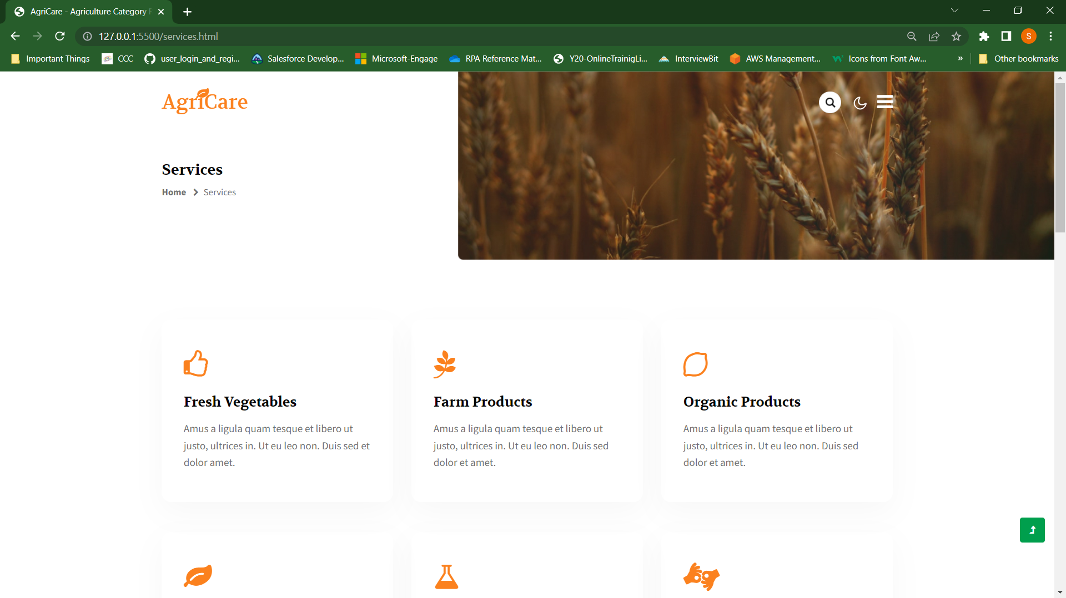
Task: Toggle the browser side panel icon
Action: 1006,36
